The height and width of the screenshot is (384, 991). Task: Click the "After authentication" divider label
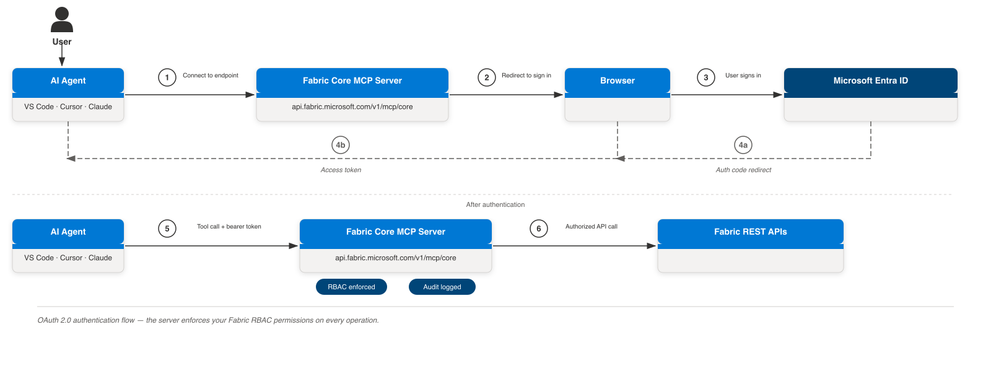click(495, 204)
